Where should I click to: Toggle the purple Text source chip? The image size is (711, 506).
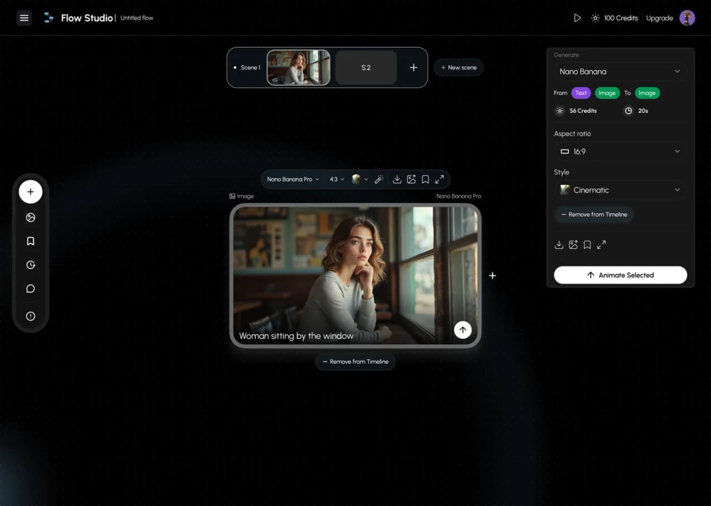pyautogui.click(x=581, y=93)
